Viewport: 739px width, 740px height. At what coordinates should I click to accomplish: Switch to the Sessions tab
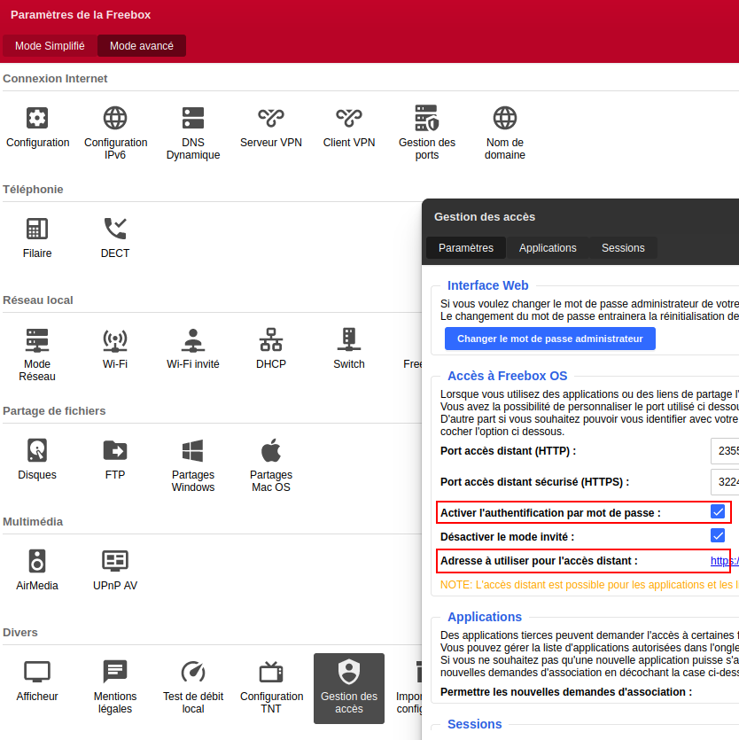(623, 248)
